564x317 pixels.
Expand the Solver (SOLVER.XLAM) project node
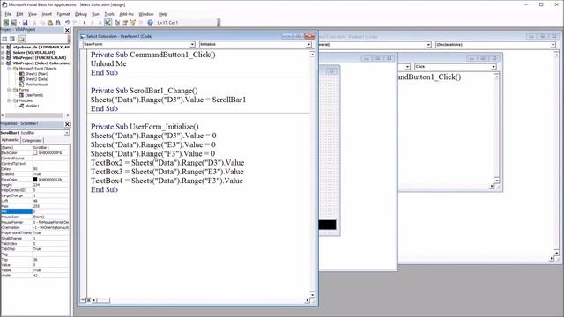[x=4, y=53]
